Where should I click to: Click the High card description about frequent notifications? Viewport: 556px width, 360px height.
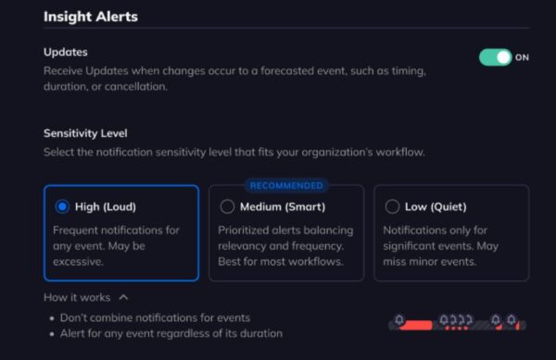[117, 245]
